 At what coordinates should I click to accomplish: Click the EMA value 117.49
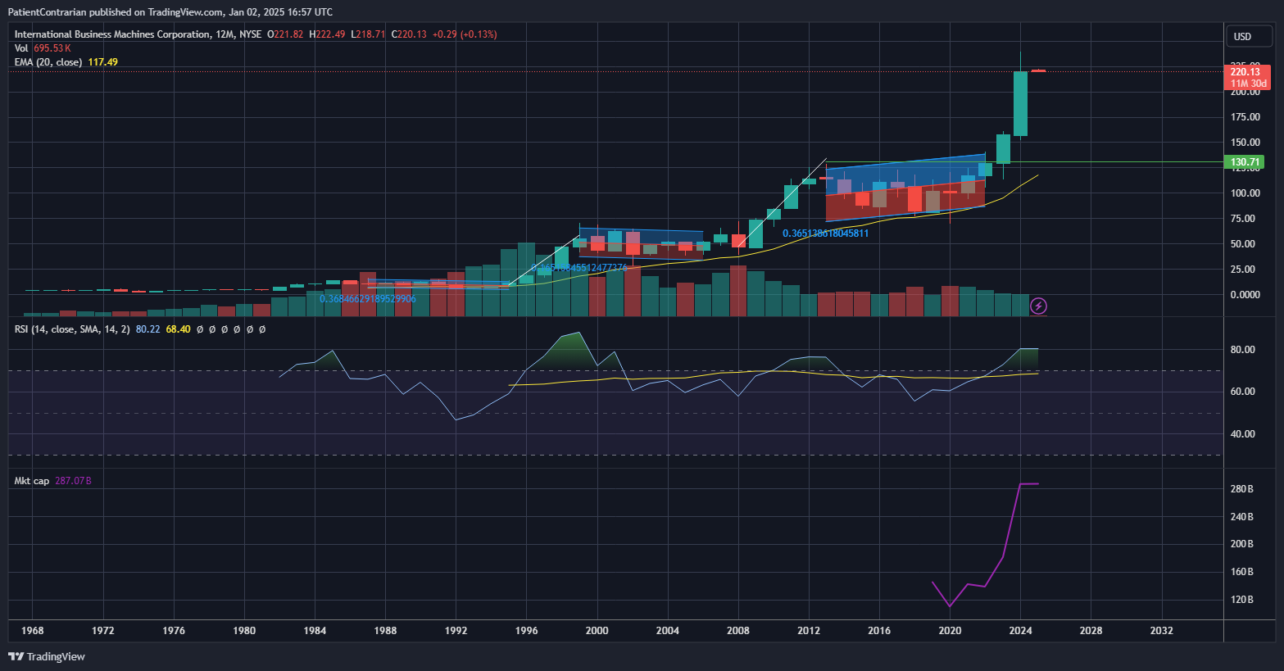pyautogui.click(x=102, y=62)
